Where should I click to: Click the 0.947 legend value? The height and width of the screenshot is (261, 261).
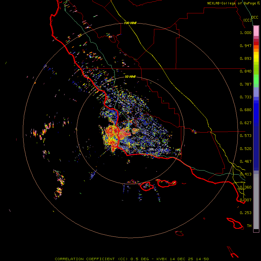pyautogui.click(x=246, y=46)
